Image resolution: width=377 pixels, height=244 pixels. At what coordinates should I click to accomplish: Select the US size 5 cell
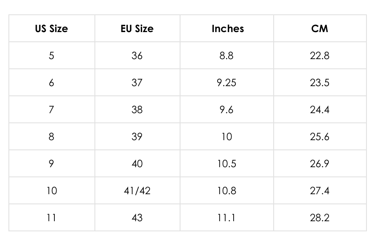(x=51, y=56)
